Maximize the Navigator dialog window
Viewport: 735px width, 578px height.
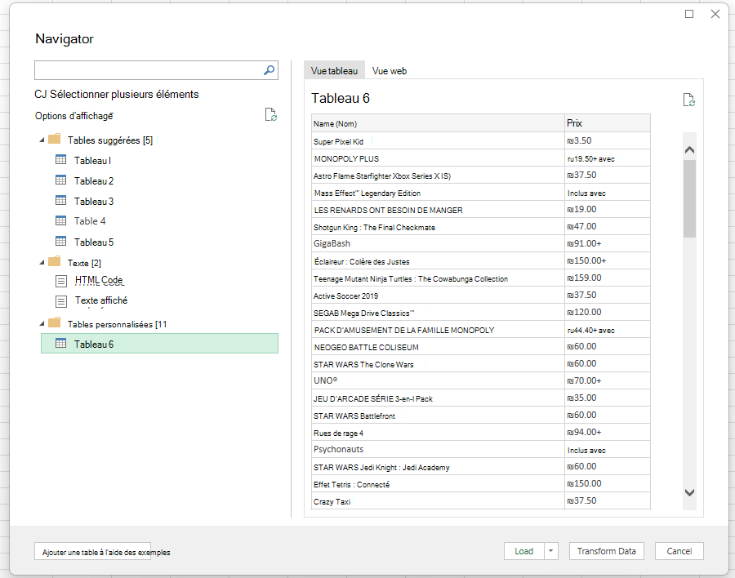point(689,14)
